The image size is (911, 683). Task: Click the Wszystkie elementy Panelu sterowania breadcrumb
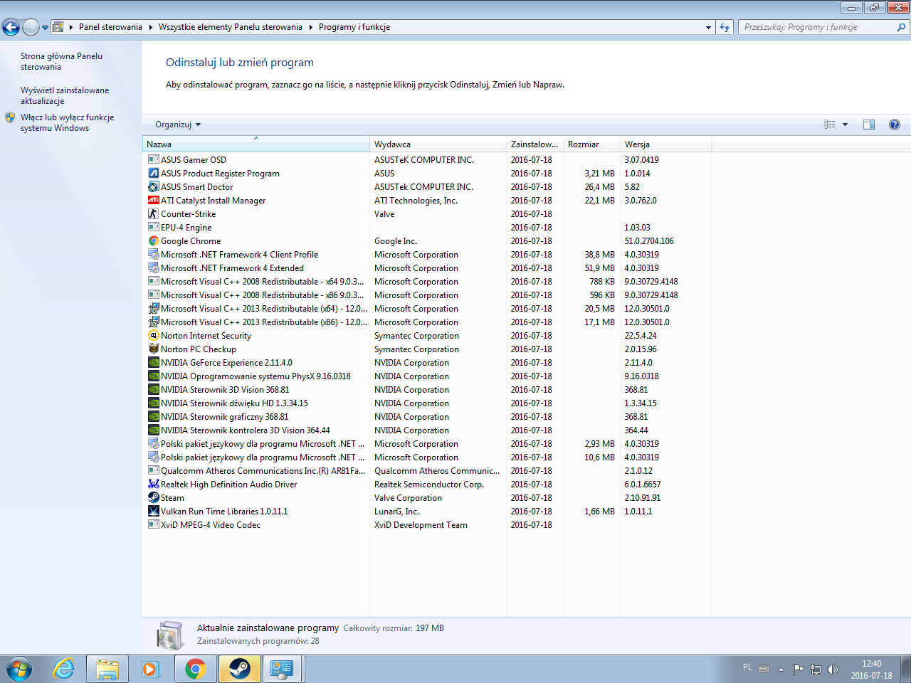tap(231, 27)
